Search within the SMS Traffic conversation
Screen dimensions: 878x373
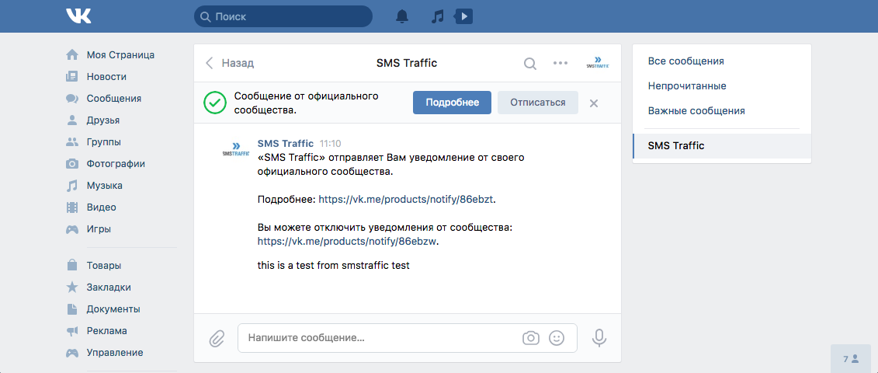pos(529,64)
